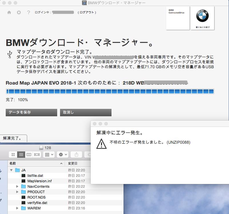
Task: Expand the PRODUCT folder
Action: pyautogui.click(x=17, y=192)
